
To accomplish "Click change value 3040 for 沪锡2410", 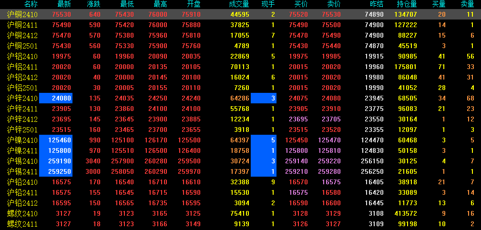I will point(92,161).
